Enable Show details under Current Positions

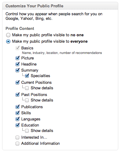(x=27, y=88)
